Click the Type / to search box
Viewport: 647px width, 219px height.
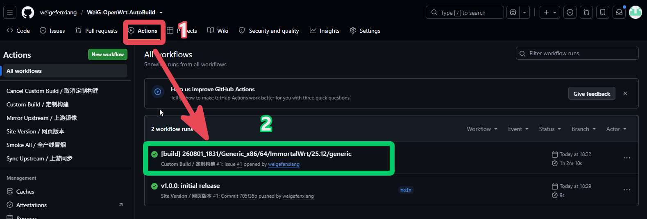point(465,12)
